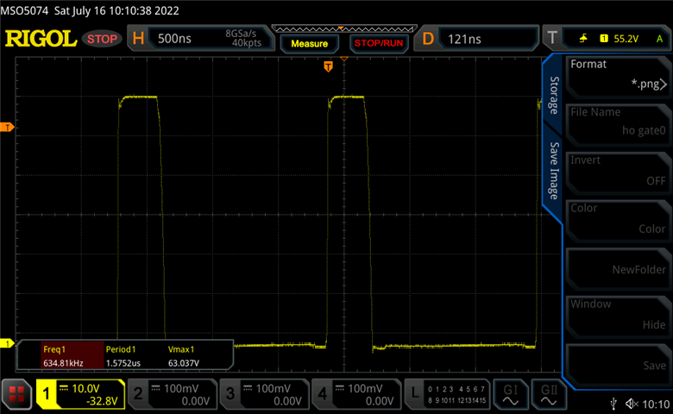The height and width of the screenshot is (414, 673).
Task: Click the STOP run-state indicator
Action: tap(102, 39)
